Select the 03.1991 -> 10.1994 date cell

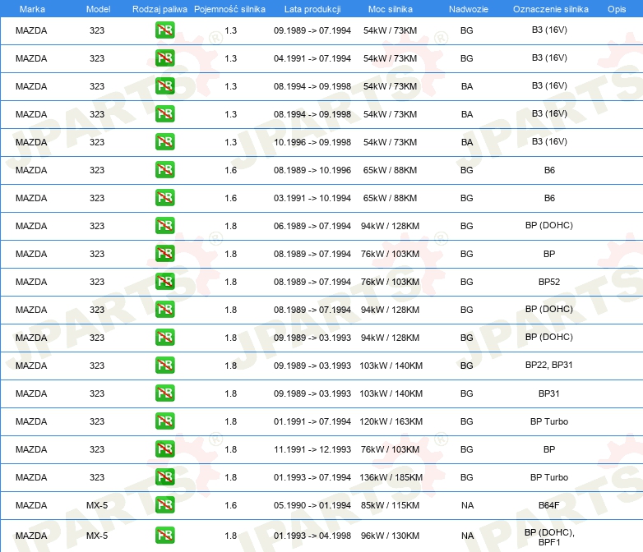pos(312,197)
